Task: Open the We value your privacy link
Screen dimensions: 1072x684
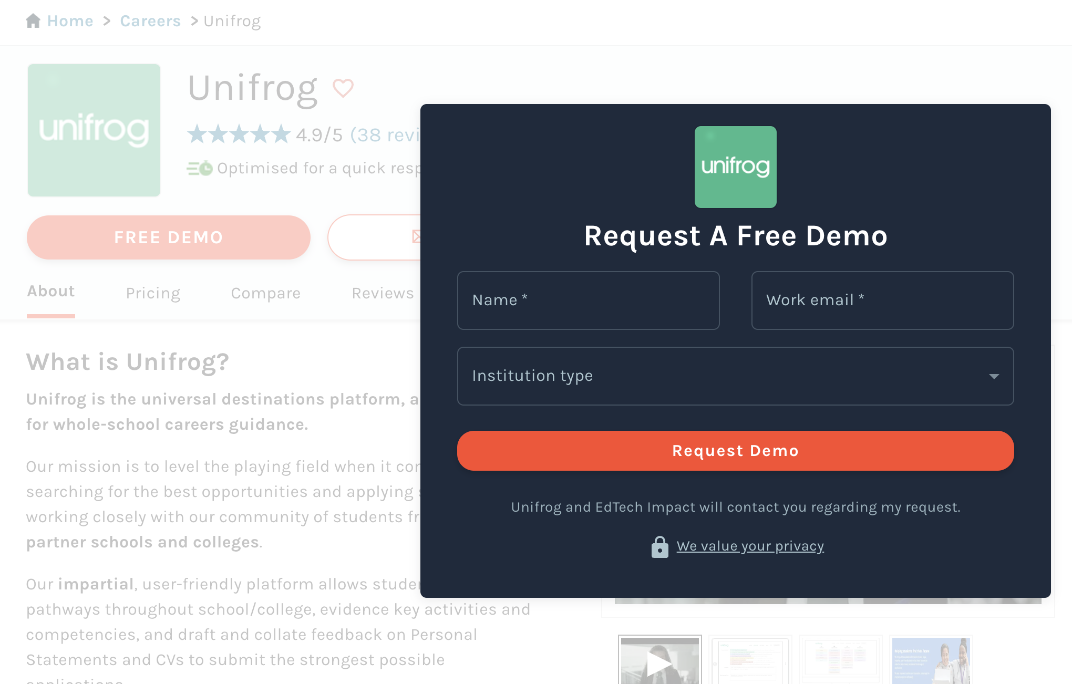Action: click(x=750, y=546)
